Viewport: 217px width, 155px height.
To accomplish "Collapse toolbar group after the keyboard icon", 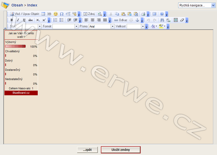I will click(x=79, y=14).
